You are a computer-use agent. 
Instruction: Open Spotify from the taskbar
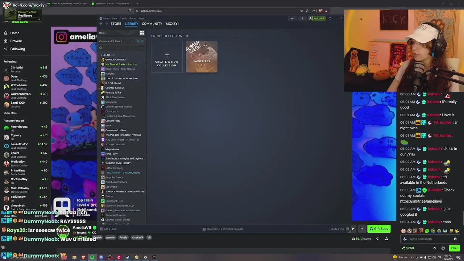click(92, 257)
